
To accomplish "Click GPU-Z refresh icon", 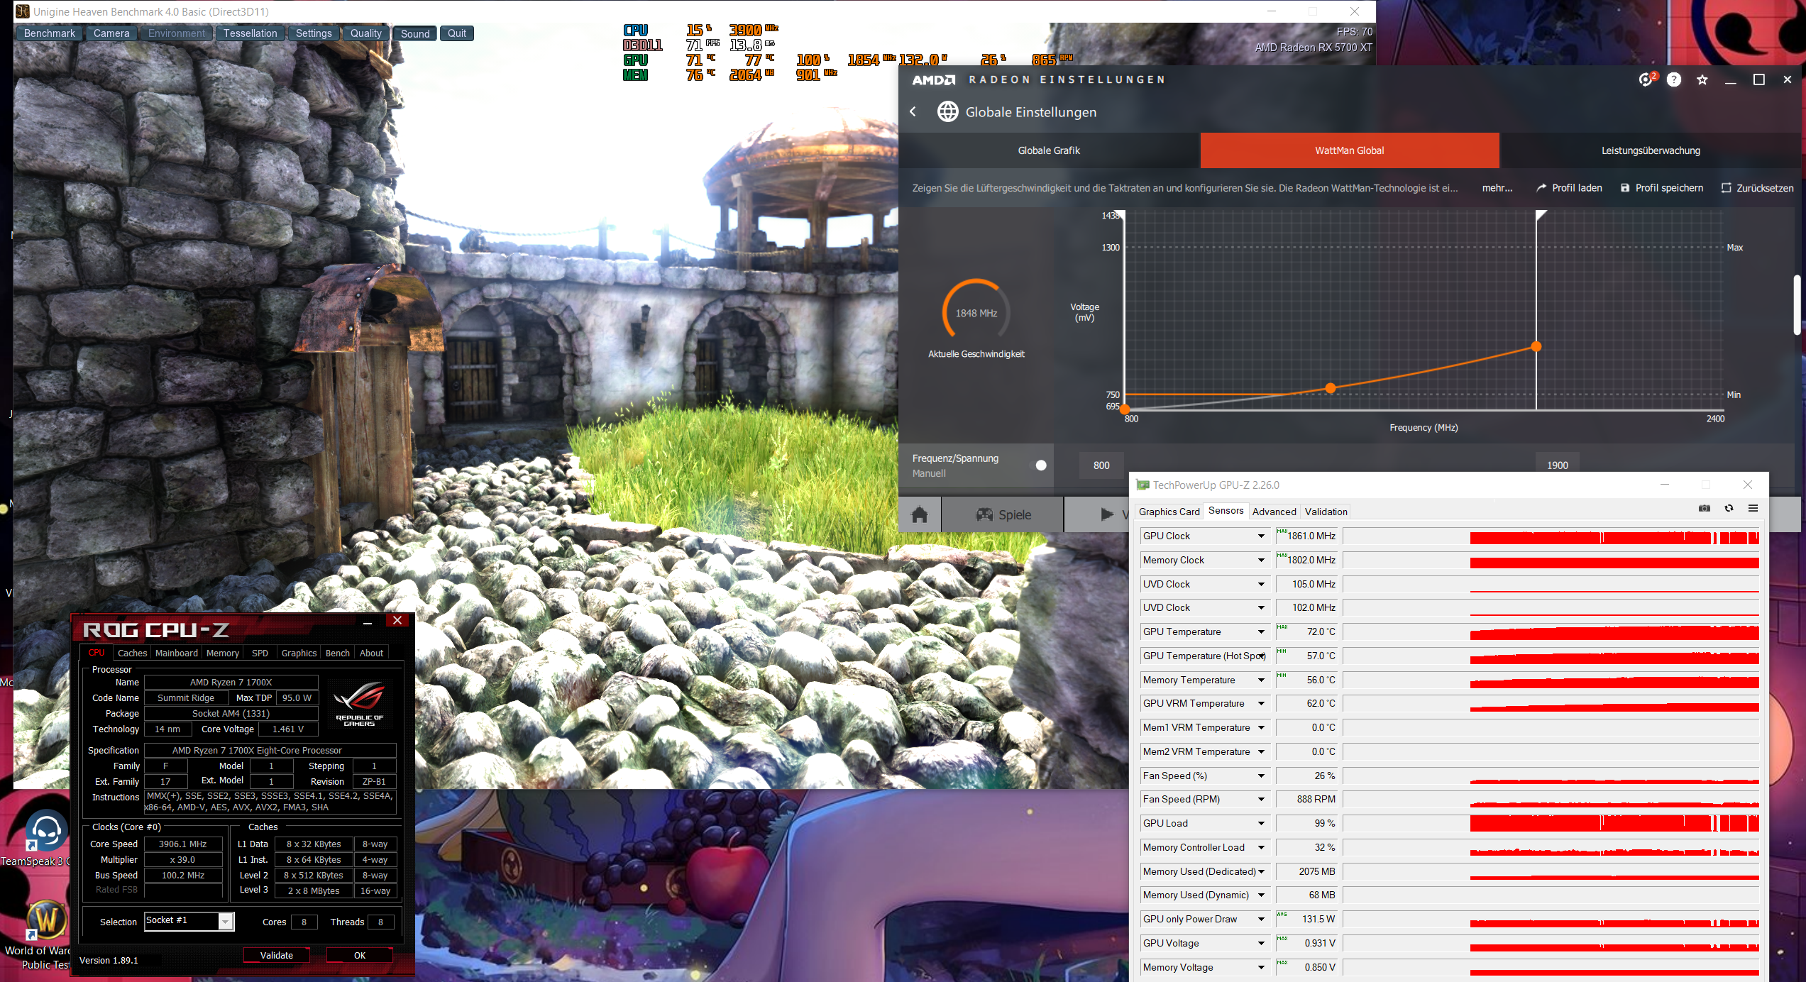I will click(1729, 508).
